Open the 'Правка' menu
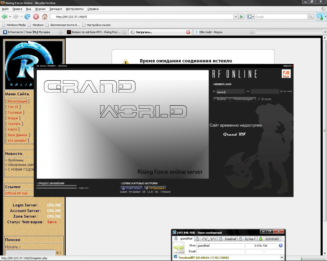This screenshot has width=327, height=261. (x=17, y=9)
